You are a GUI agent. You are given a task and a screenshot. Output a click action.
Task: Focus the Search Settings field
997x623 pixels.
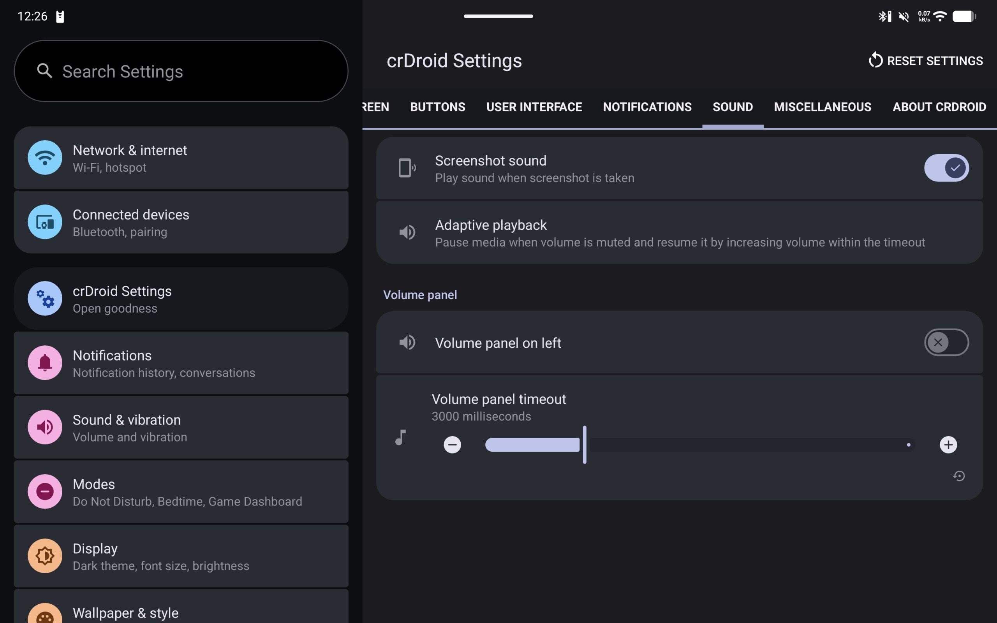coord(181,71)
